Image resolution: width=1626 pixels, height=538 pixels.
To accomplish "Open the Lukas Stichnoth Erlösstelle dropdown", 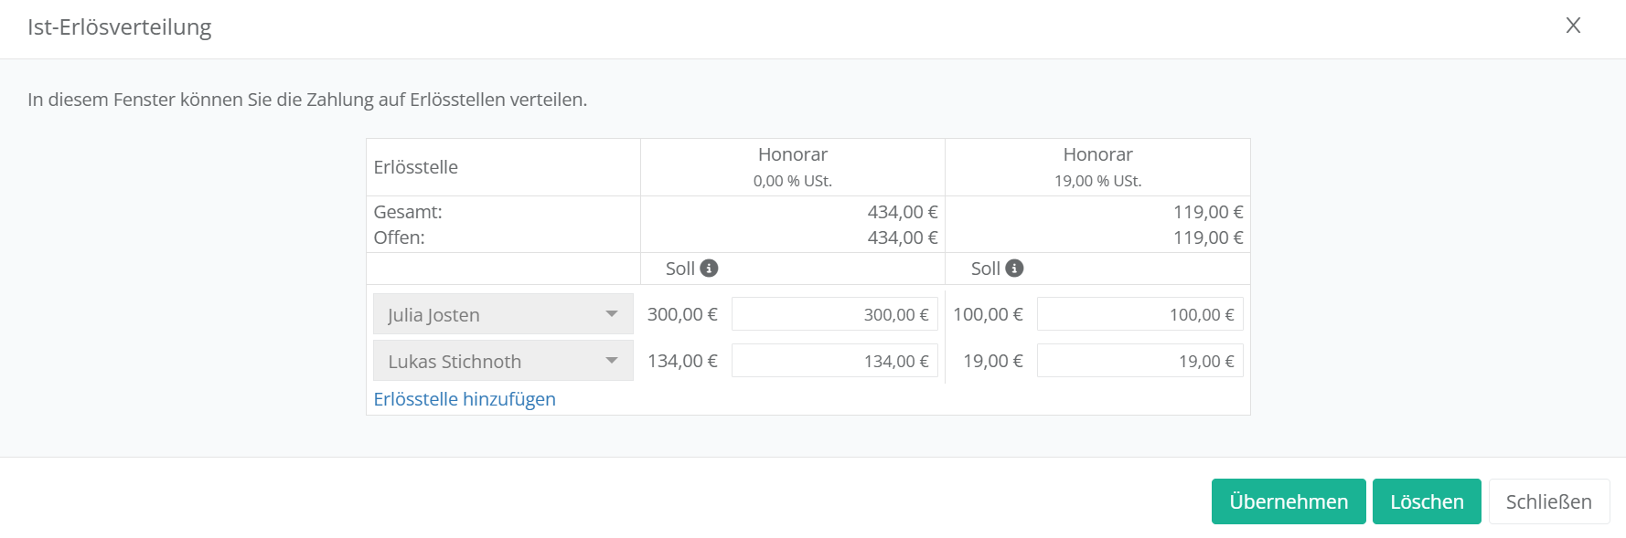I will (x=503, y=361).
